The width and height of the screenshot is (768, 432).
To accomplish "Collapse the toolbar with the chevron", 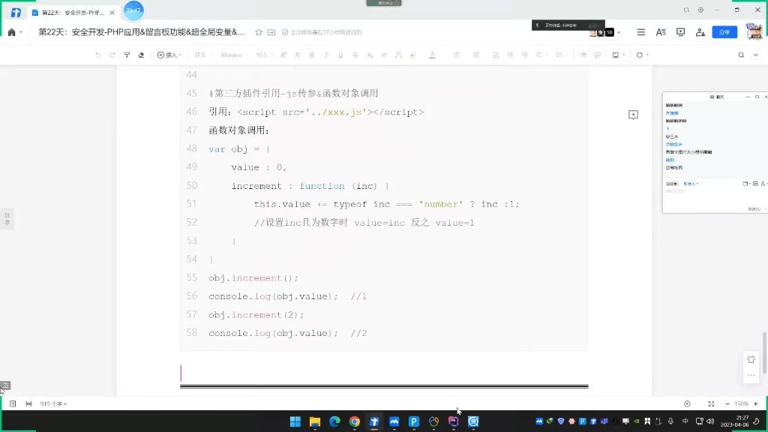I will click(x=756, y=55).
